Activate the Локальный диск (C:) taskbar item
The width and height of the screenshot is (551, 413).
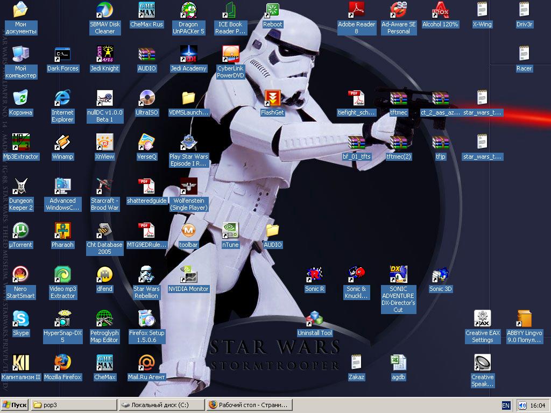(161, 405)
